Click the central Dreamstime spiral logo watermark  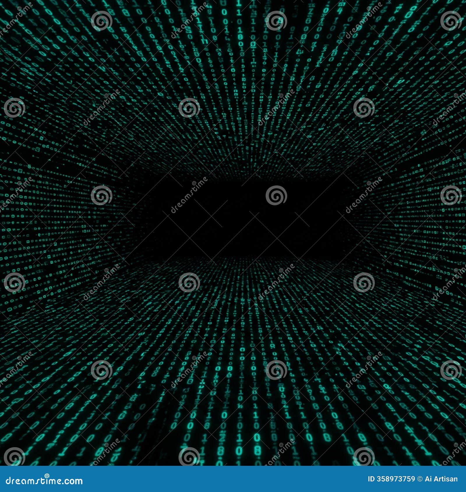point(277,196)
